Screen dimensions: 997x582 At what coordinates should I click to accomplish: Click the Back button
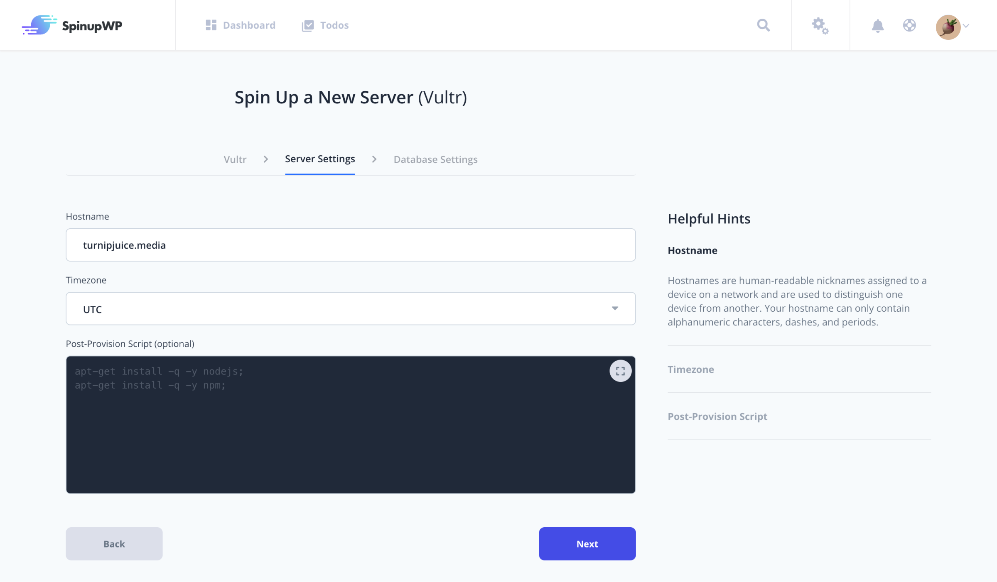coord(114,543)
